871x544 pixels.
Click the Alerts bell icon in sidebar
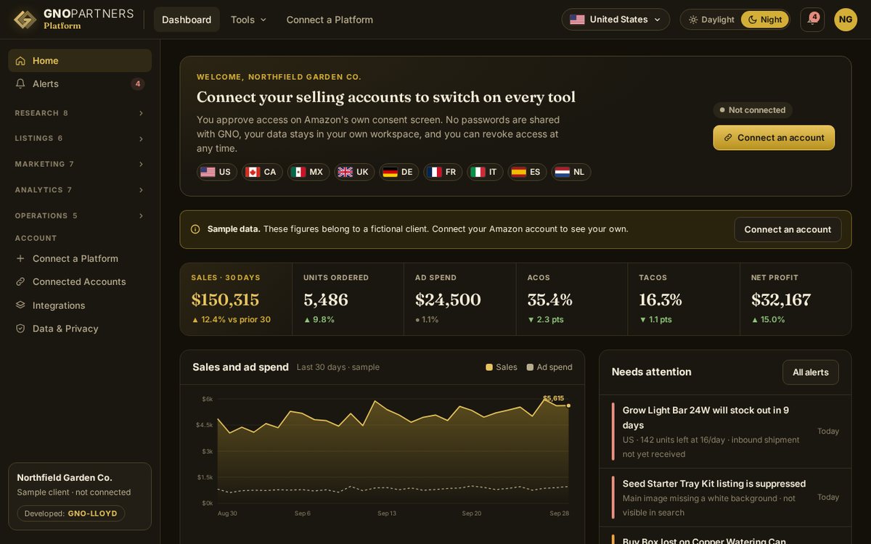pos(20,84)
